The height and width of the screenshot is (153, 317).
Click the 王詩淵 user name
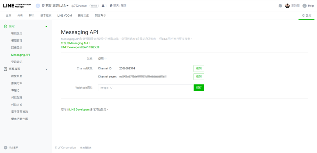(x=295, y=6)
